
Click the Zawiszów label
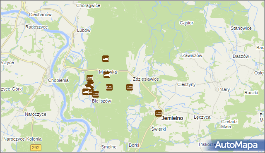tap(192, 55)
